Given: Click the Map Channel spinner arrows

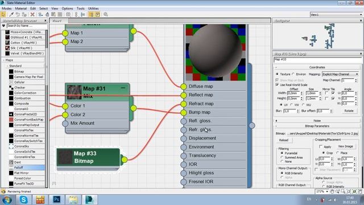Looking at the screenshot, I should click(356, 80).
